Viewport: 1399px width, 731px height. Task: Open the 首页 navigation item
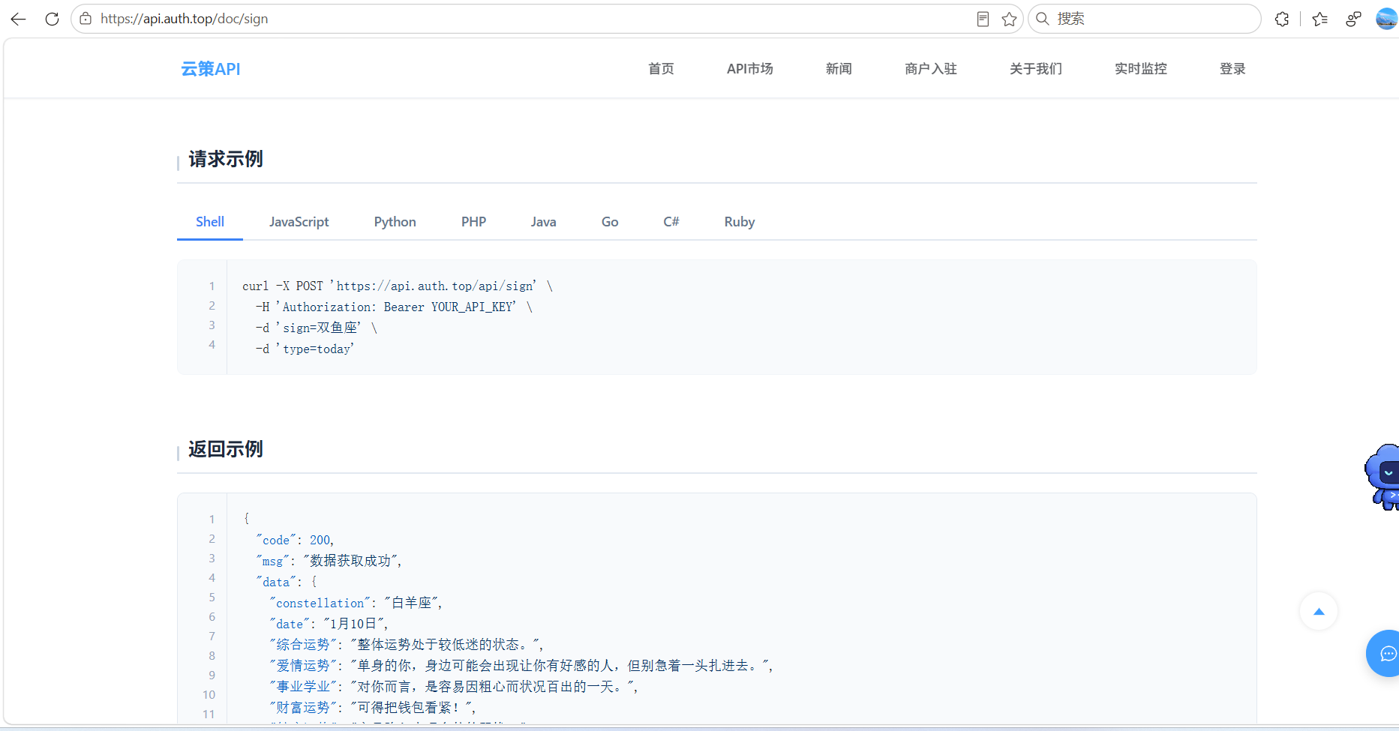coord(661,69)
